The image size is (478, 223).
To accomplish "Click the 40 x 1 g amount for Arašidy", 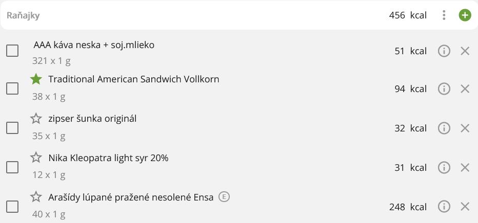I will coord(49,214).
